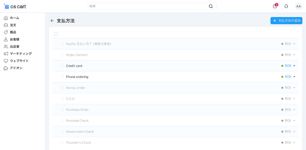Click the 支払方法の追加 button

coord(286,21)
